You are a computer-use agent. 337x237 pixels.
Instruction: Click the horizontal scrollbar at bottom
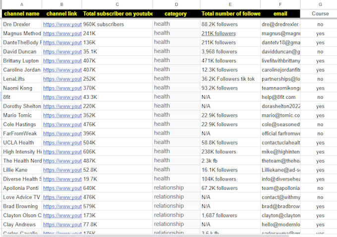(x=146, y=236)
